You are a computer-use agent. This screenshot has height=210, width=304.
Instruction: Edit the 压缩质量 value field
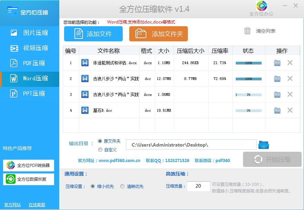[x=199, y=186]
